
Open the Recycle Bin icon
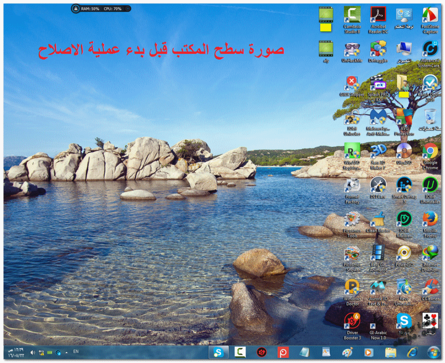click(430, 117)
